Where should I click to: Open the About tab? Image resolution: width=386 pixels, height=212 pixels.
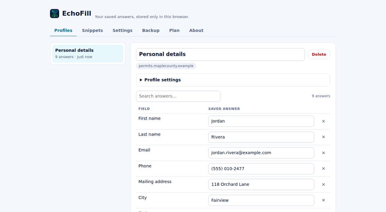tap(196, 31)
